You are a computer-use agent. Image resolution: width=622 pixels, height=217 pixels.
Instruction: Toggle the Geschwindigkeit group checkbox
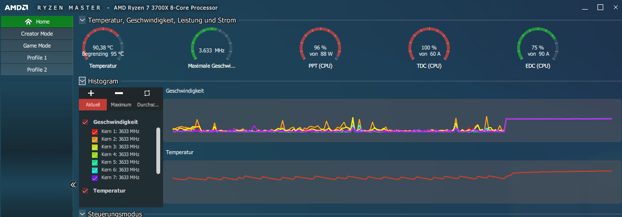(85, 122)
